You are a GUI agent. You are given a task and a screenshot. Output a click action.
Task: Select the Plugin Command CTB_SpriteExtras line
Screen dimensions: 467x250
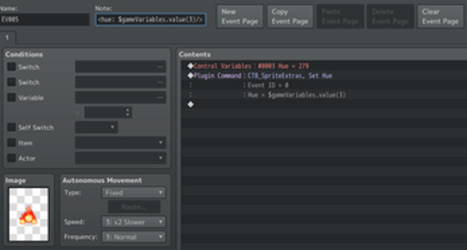(324, 76)
